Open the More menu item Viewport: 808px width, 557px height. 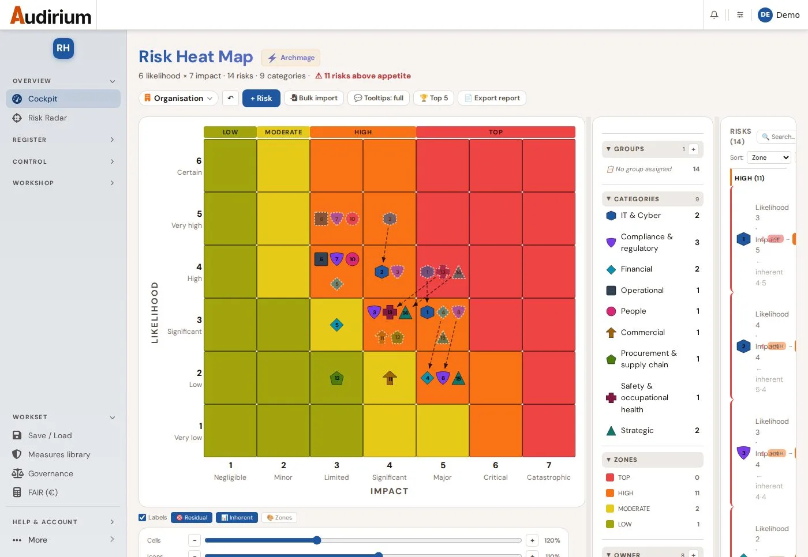point(63,540)
